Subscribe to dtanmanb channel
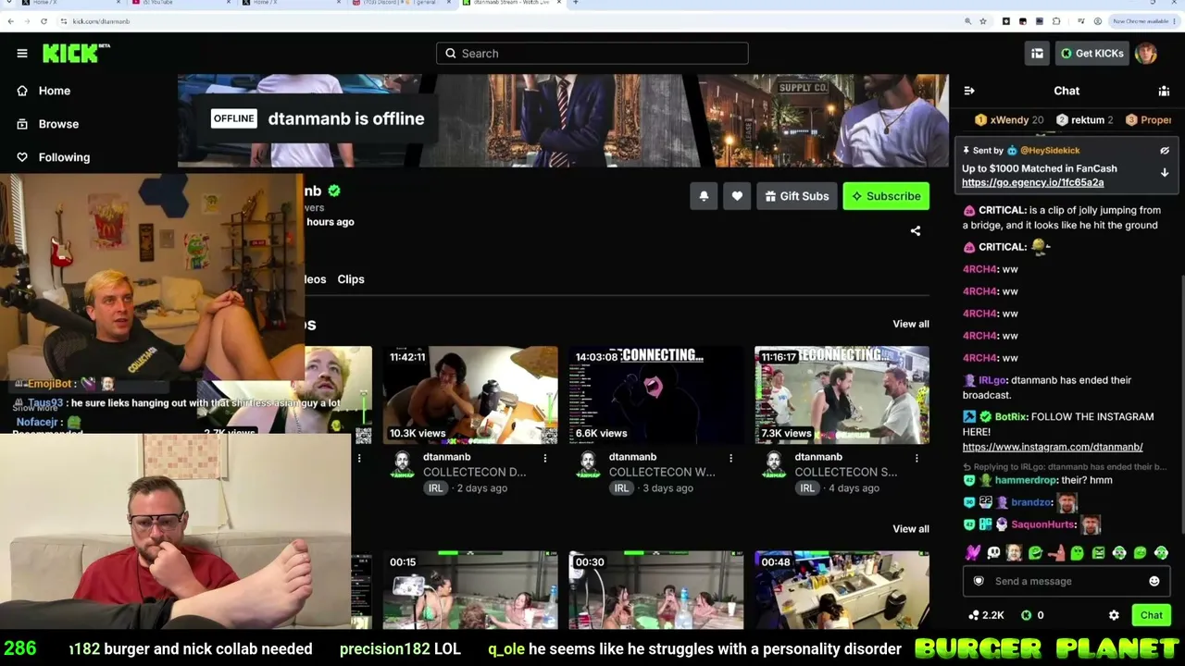 (886, 196)
